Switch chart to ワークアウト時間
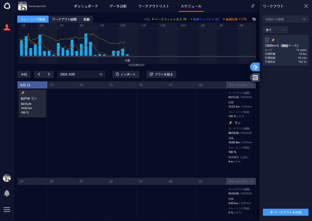The height and width of the screenshot is (221, 312). (64, 19)
